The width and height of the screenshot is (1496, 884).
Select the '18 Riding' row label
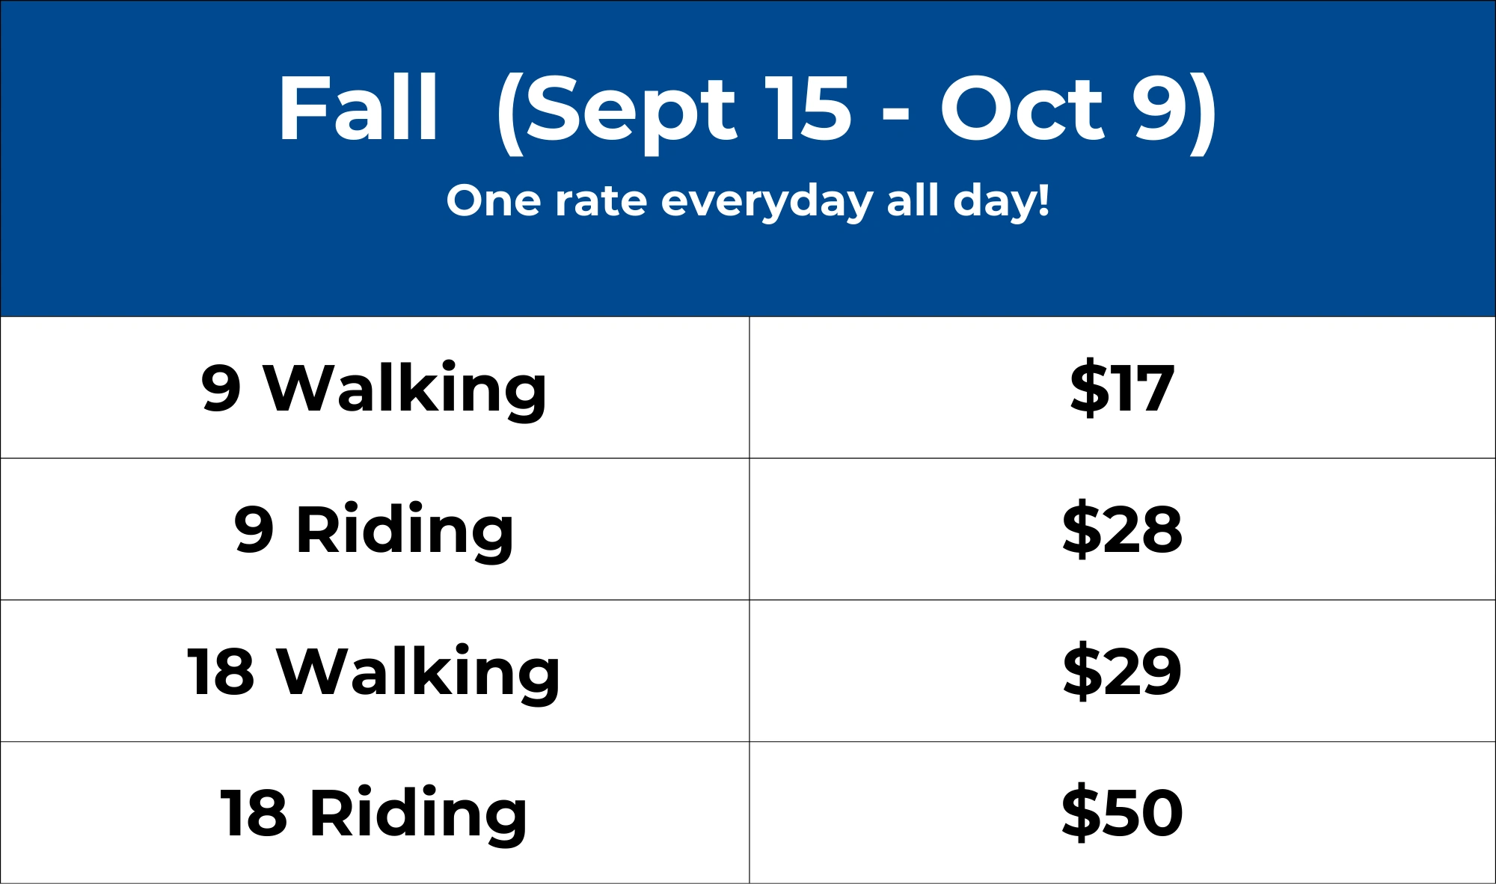[374, 813]
